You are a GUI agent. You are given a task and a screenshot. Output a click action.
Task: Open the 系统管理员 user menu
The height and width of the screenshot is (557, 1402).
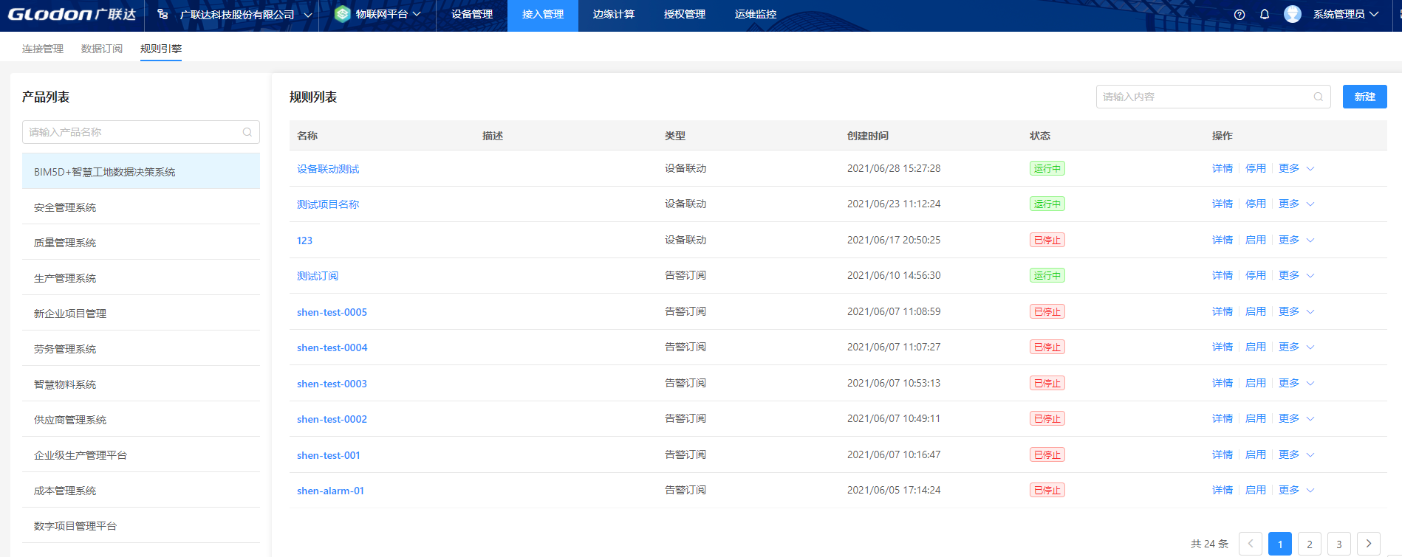coord(1346,14)
